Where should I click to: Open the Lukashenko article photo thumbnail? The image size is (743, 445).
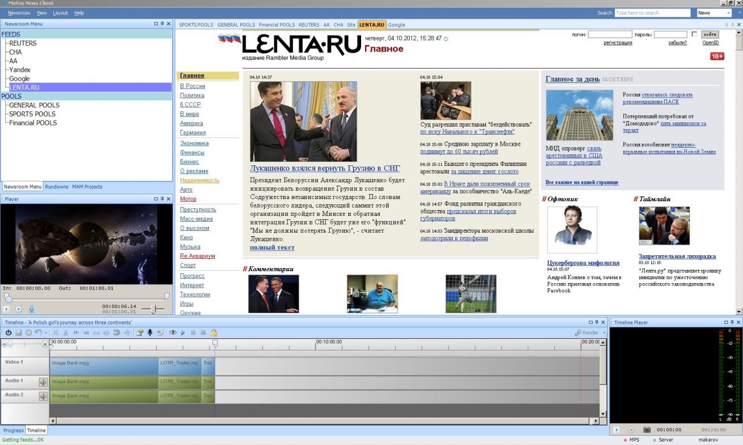point(304,121)
